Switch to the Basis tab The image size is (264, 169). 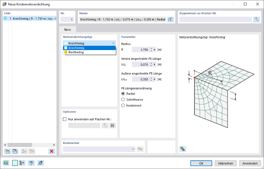67,30
